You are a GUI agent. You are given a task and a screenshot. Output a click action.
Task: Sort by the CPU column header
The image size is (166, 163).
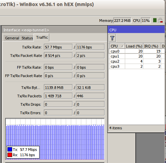[x=117, y=46]
